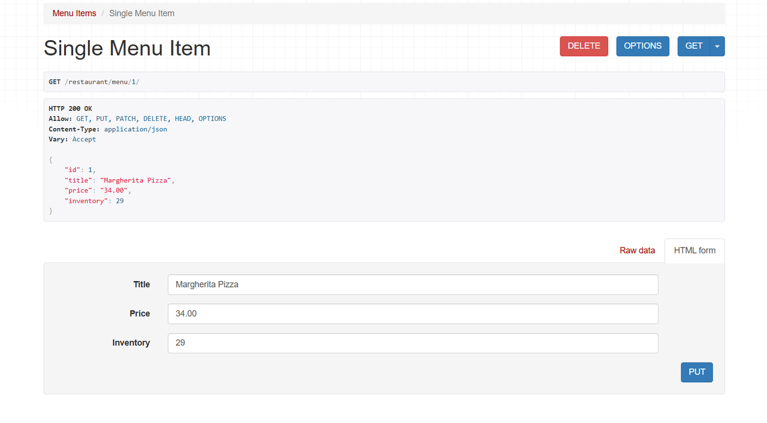The height and width of the screenshot is (423, 767).
Task: Submit the form with PUT button
Action: (x=697, y=372)
